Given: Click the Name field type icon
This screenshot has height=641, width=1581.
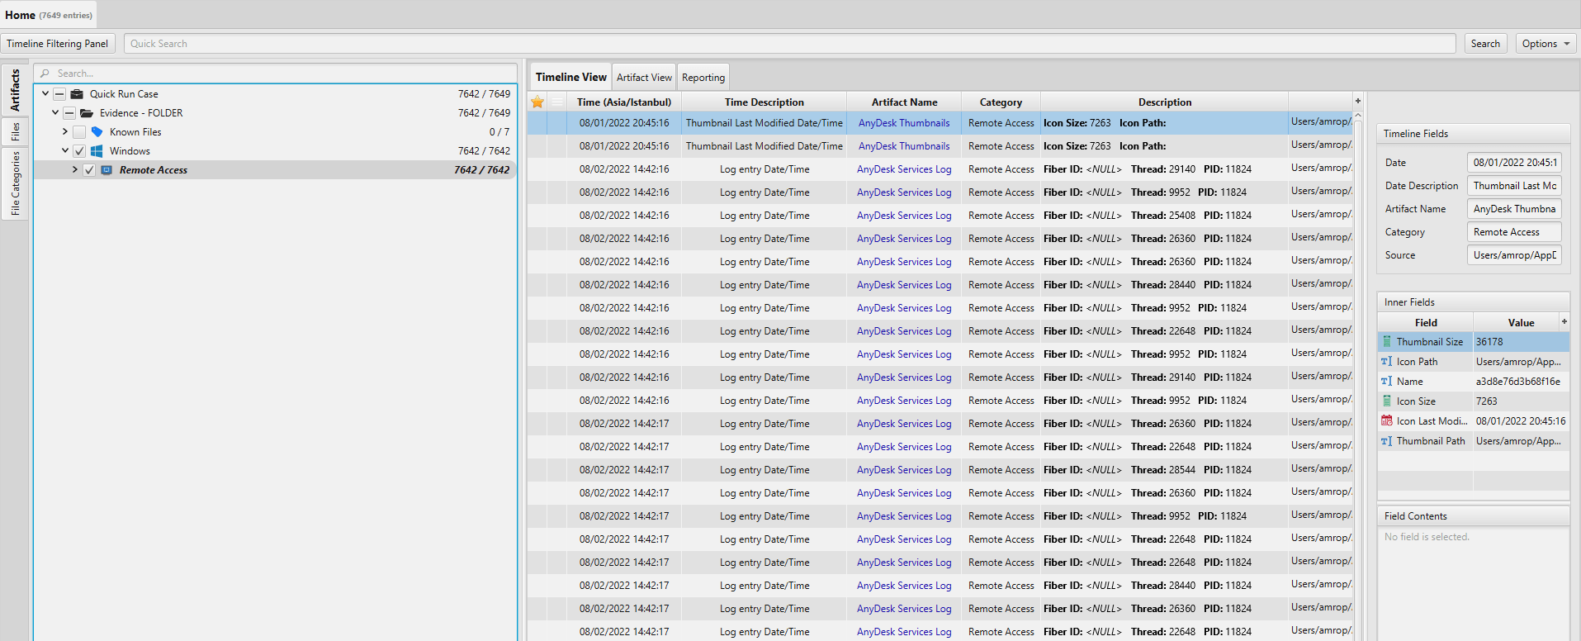Looking at the screenshot, I should point(1387,381).
